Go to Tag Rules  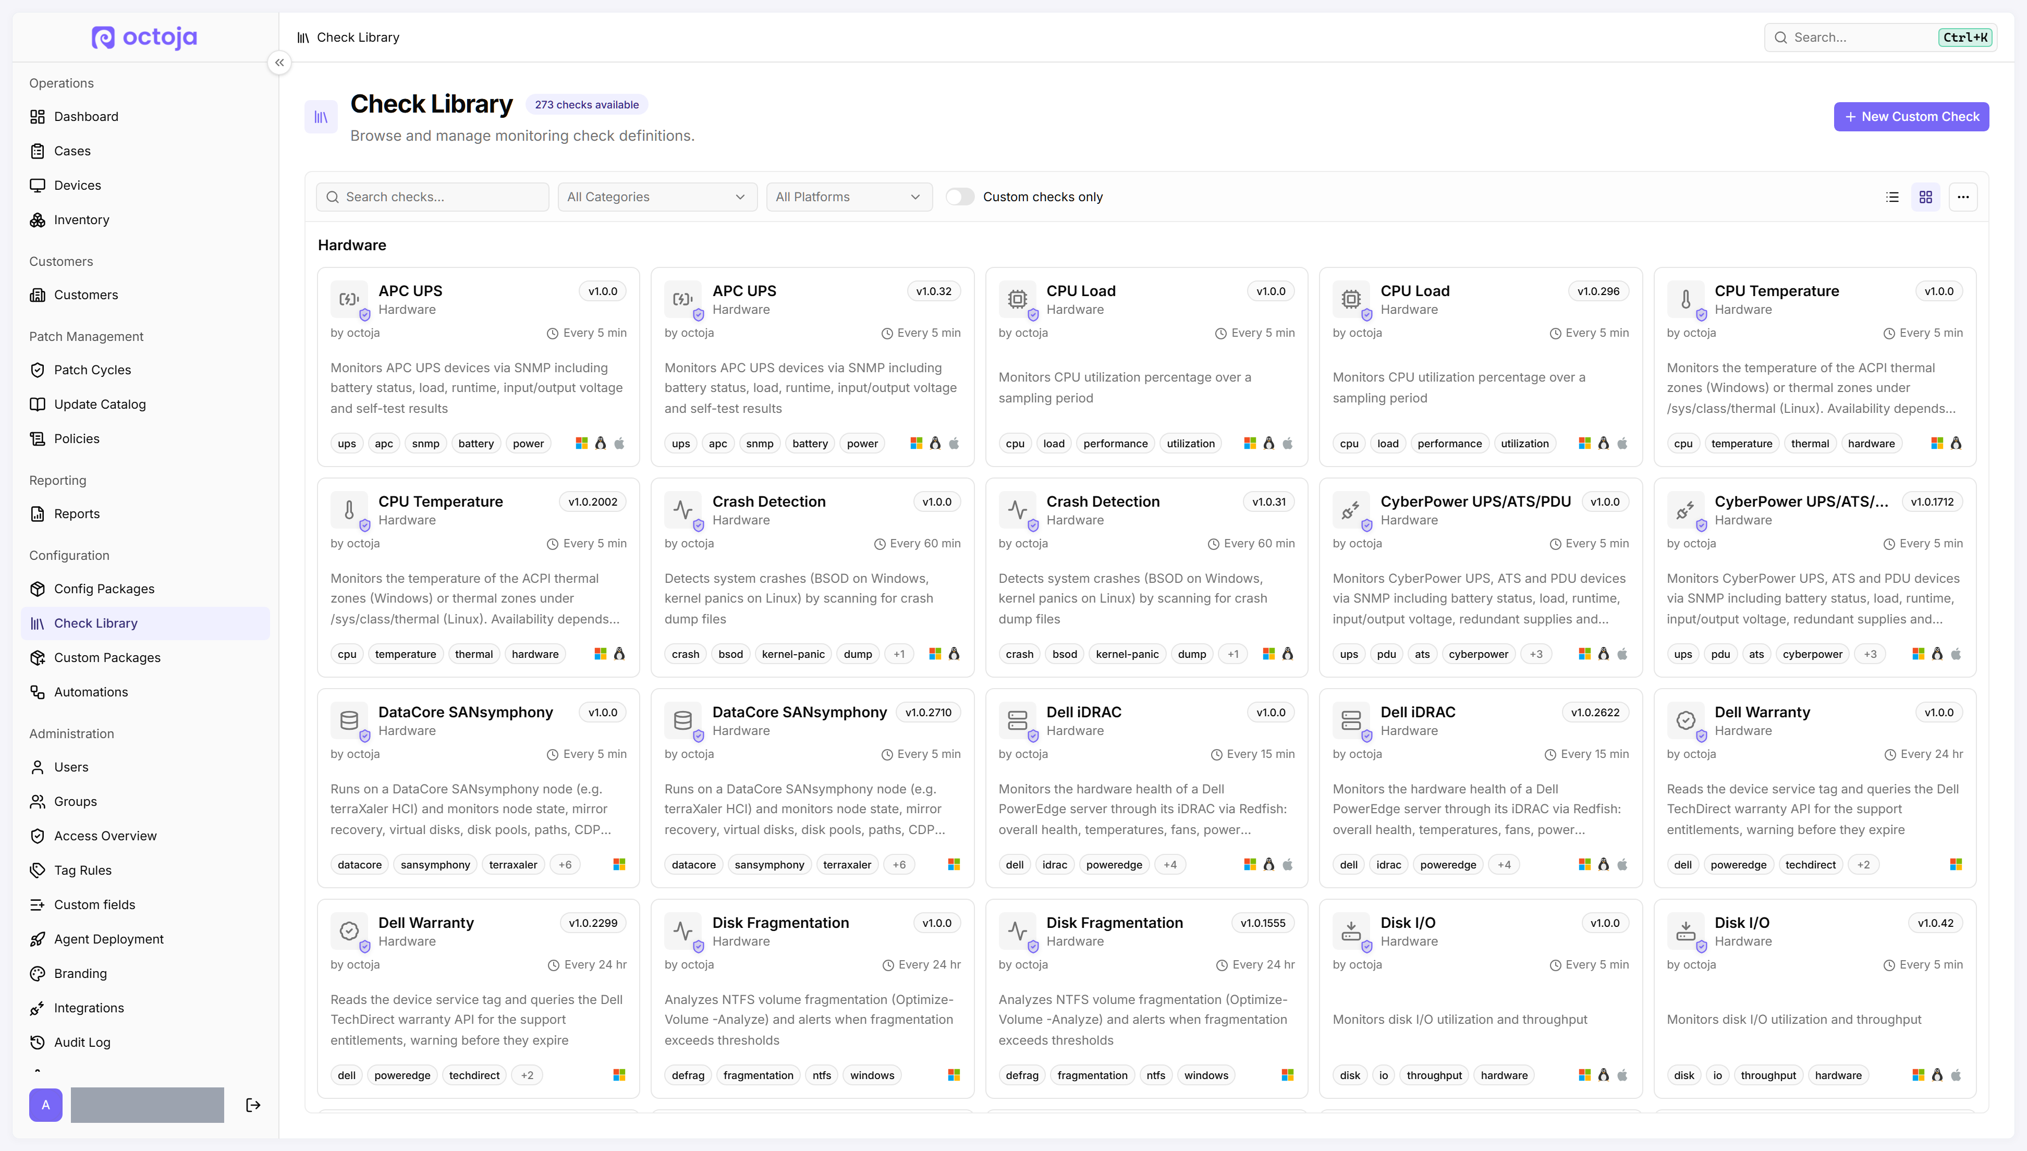145,871
